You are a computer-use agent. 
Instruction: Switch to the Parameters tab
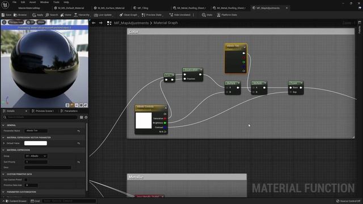[69, 111]
